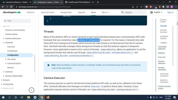Go back using the browser back arrow

3,7
